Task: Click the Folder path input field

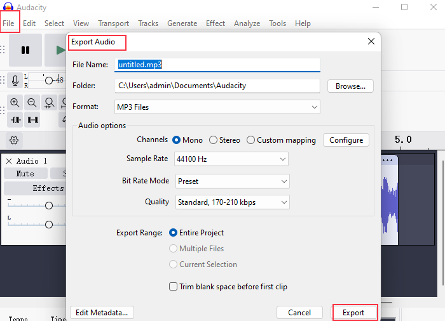Action: [x=217, y=86]
